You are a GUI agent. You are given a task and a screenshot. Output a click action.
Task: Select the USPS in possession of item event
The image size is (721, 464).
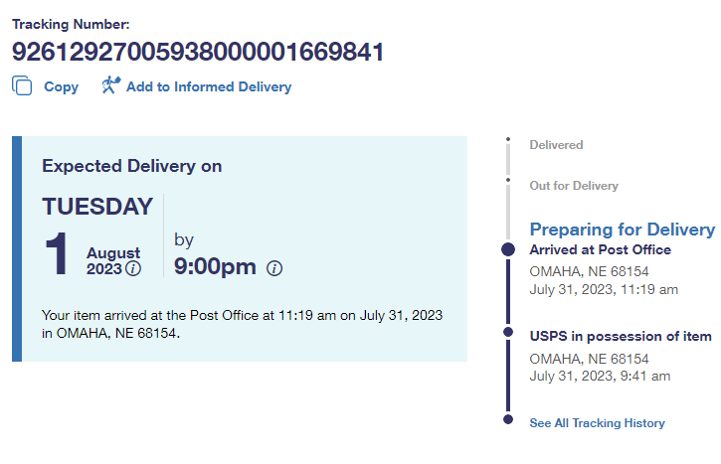tap(620, 337)
